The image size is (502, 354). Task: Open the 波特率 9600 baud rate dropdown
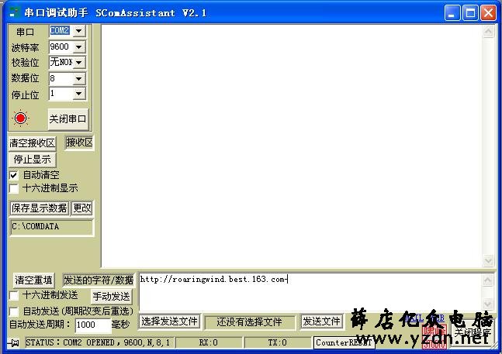(x=79, y=47)
